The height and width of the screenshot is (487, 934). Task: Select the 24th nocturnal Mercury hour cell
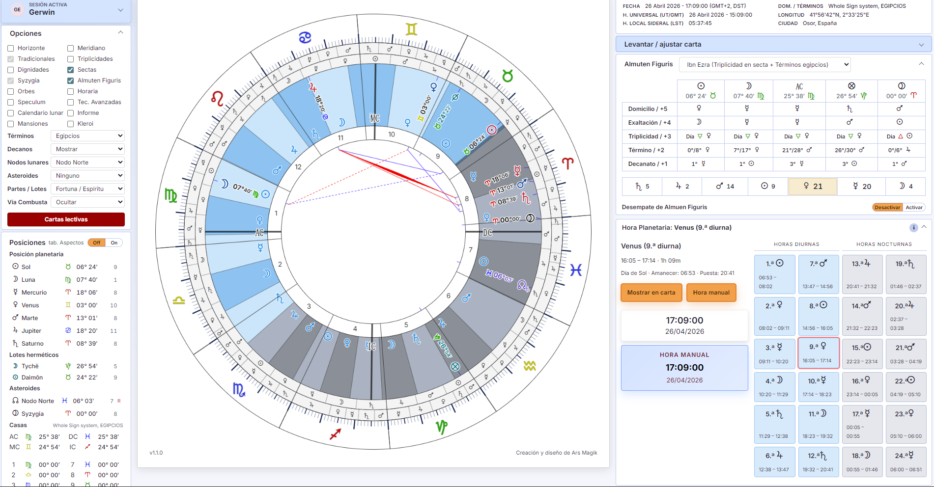906,461
